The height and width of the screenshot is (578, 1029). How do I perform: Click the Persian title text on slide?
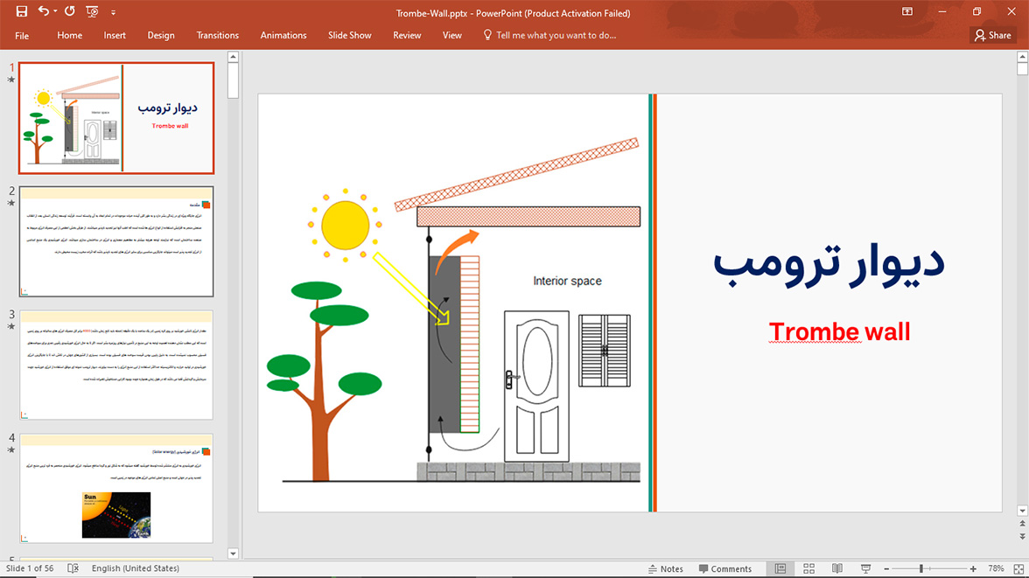(829, 264)
